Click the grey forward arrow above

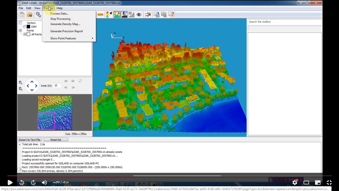click(x=73, y=81)
